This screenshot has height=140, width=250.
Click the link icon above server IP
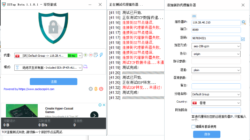(x=194, y=16)
